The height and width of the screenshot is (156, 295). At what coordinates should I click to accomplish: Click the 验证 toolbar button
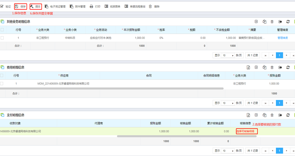pyautogui.click(x=6, y=6)
